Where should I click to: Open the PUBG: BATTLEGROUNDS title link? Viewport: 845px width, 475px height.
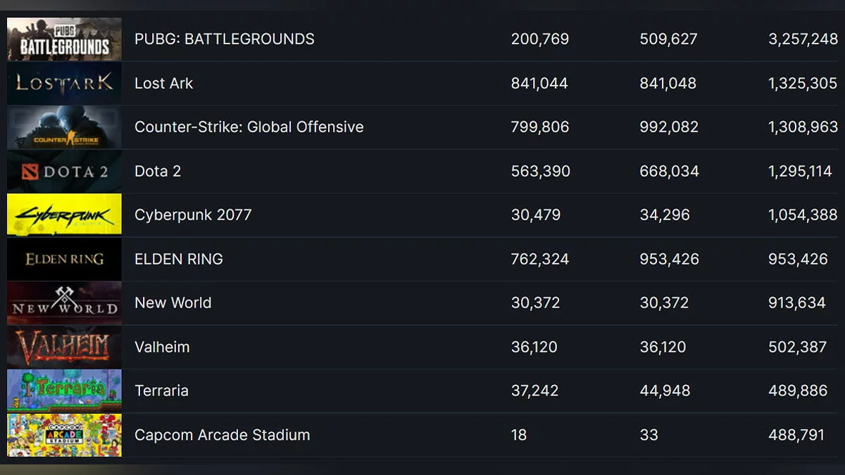coord(224,39)
